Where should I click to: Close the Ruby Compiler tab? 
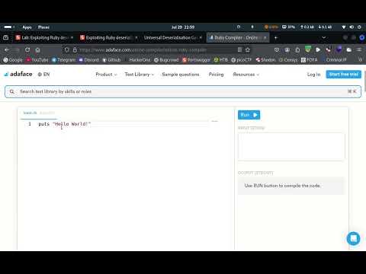click(x=265, y=38)
